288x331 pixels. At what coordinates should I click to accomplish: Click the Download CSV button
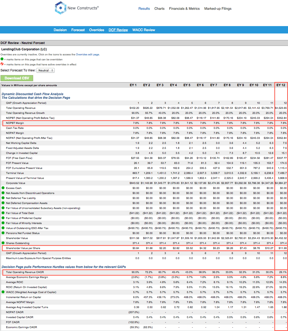click(x=17, y=78)
